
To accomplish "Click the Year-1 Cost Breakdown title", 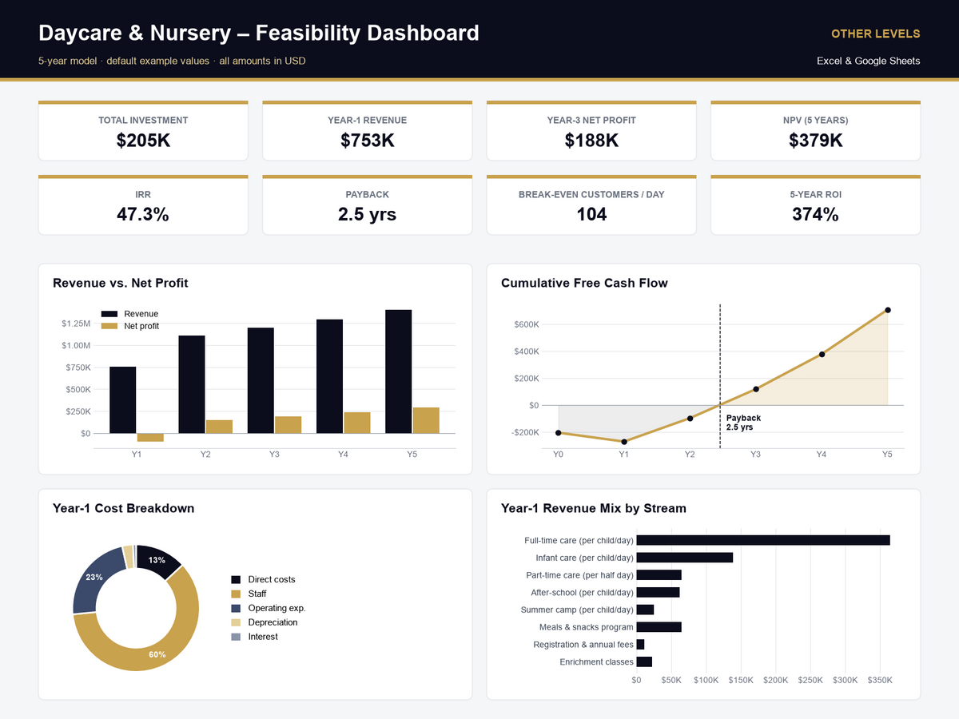I will (x=124, y=508).
